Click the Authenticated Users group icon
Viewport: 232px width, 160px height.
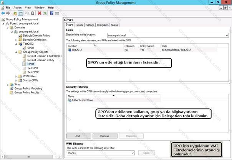[70, 100]
